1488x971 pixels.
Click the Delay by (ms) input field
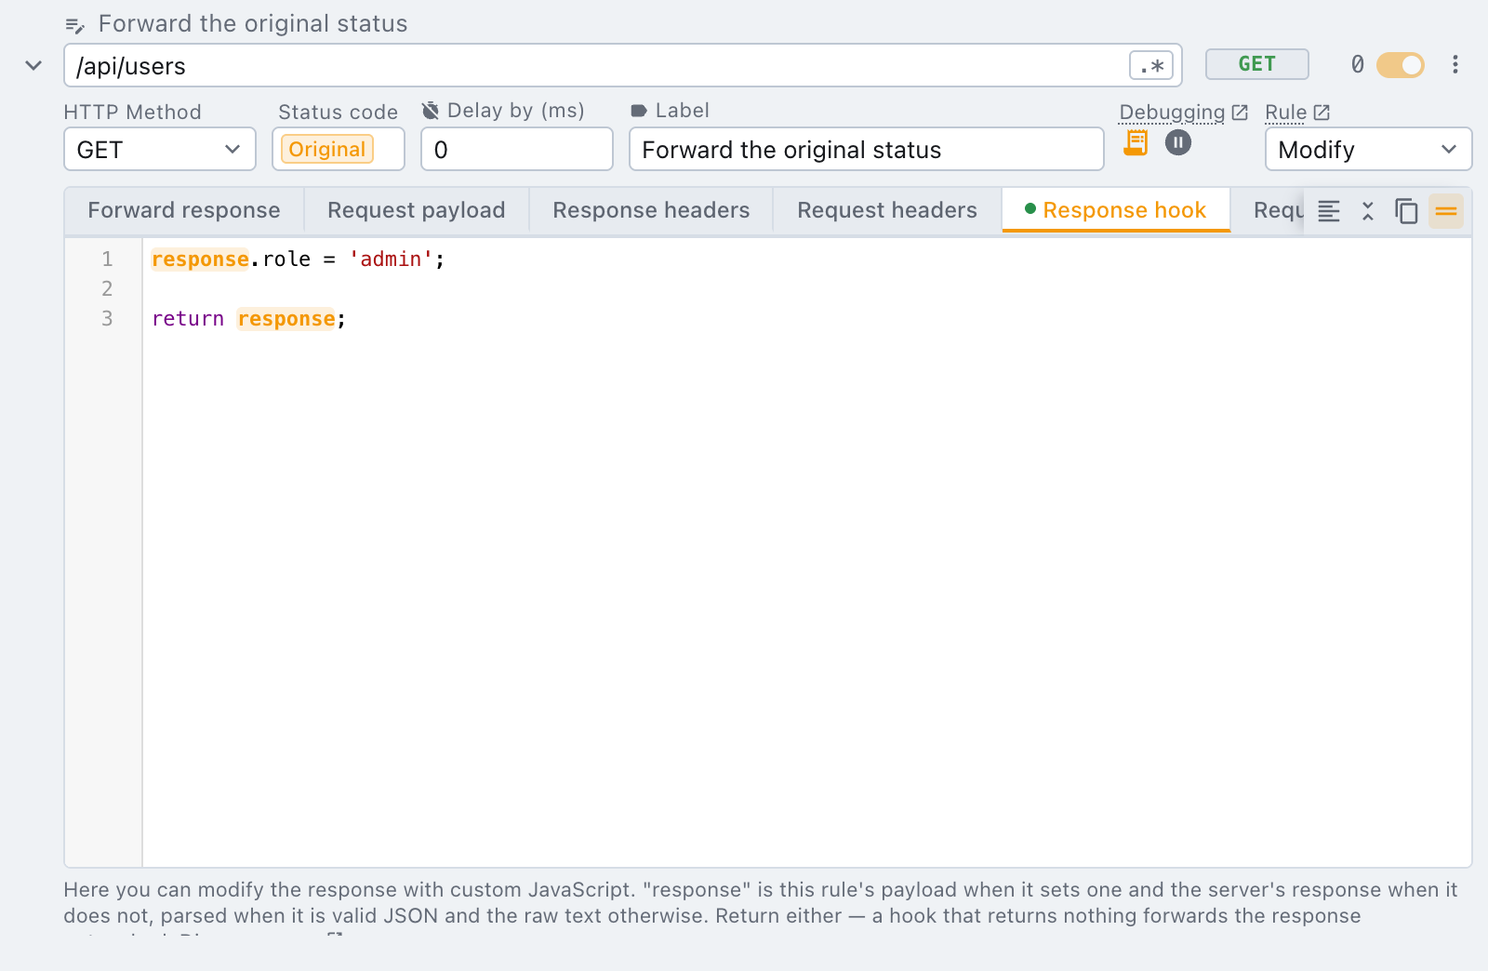tap(517, 150)
